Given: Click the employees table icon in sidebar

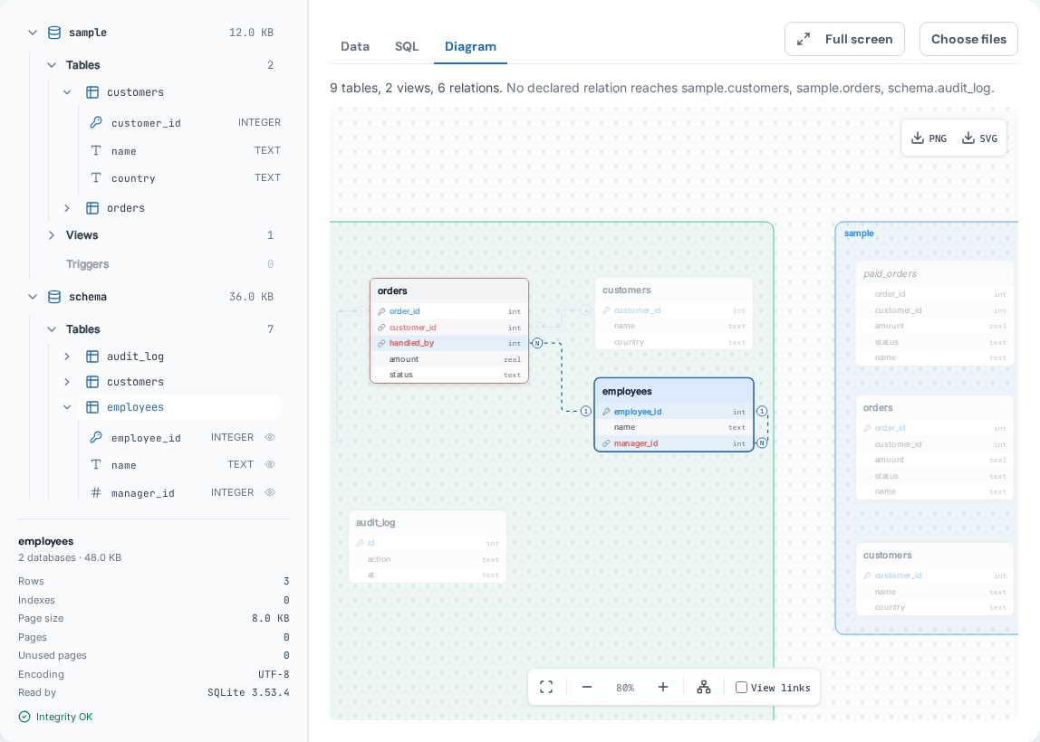Looking at the screenshot, I should tap(92, 407).
